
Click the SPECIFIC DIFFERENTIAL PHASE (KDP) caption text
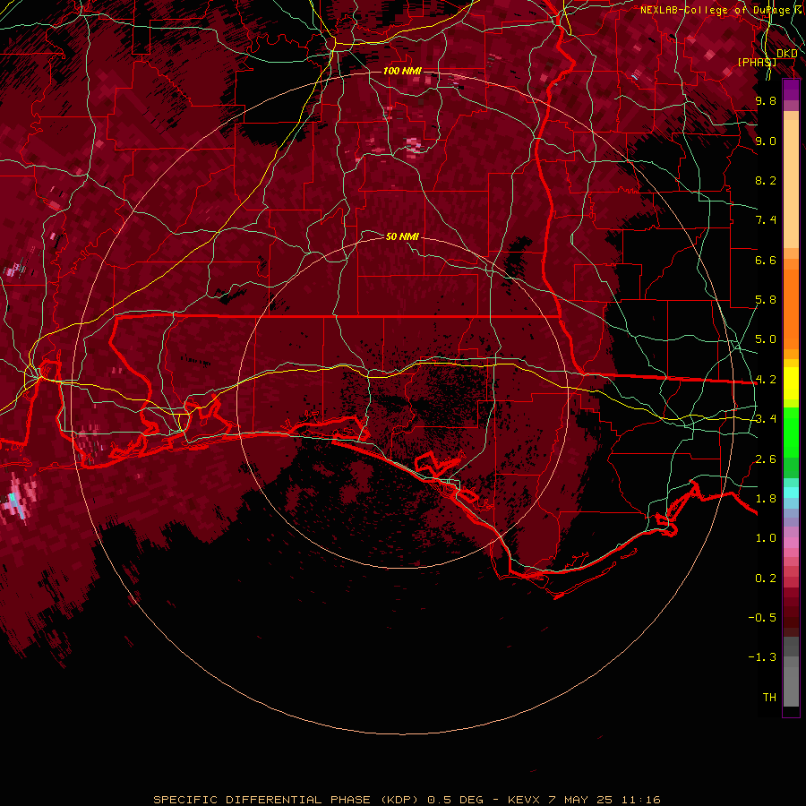coord(287,800)
